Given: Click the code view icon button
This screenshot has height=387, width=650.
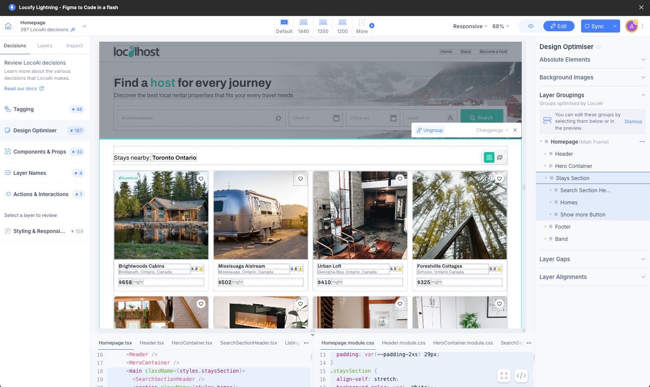Looking at the screenshot, I should pyautogui.click(x=521, y=376).
